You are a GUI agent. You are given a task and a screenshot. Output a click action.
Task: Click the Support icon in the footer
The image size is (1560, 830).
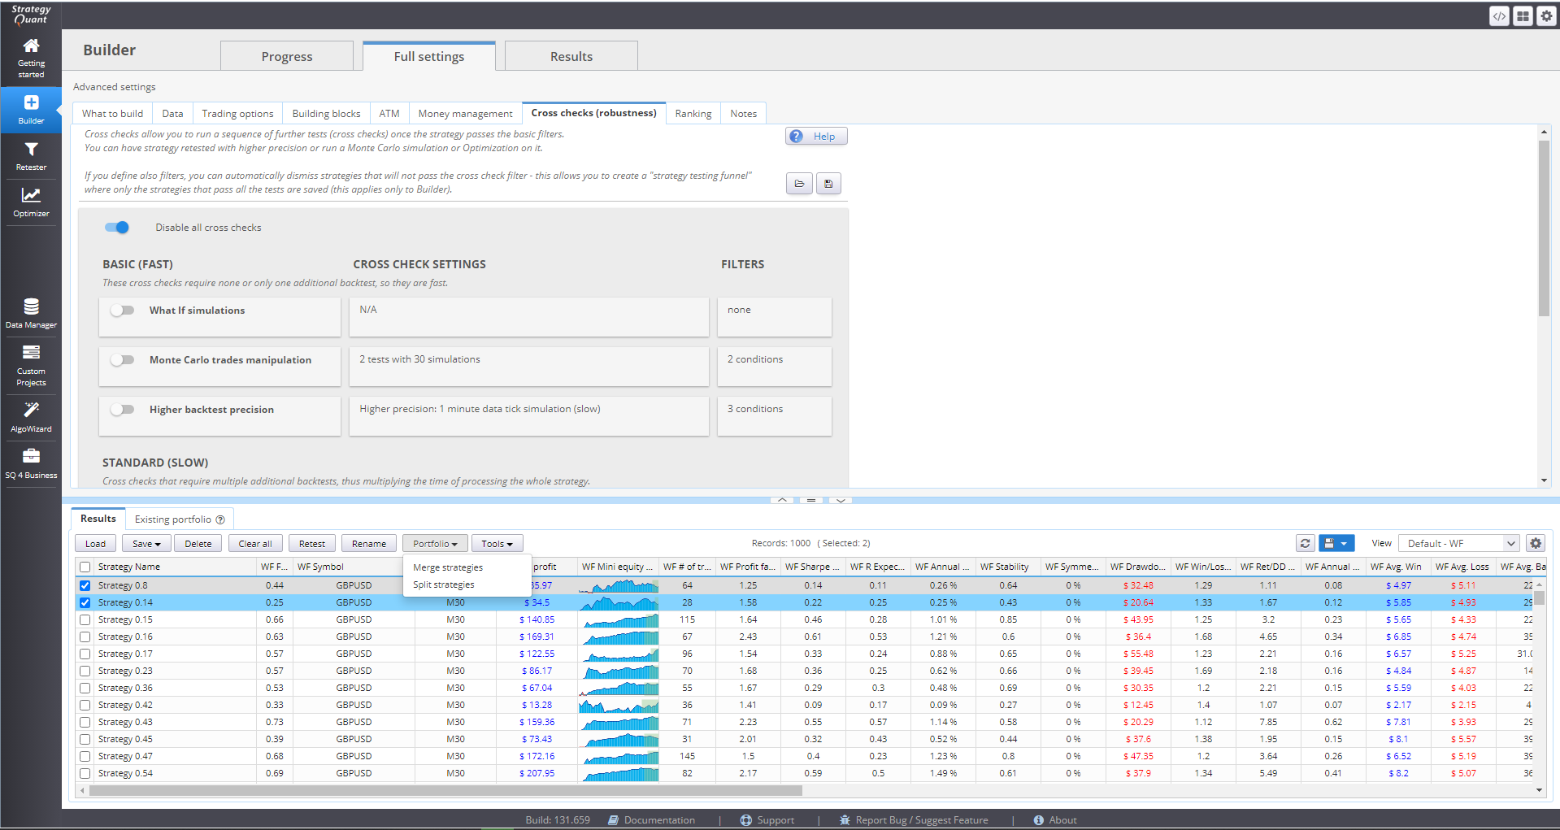point(745,820)
